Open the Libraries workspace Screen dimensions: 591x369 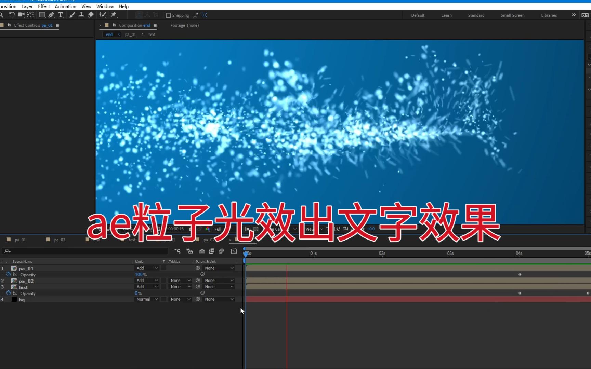pos(549,15)
